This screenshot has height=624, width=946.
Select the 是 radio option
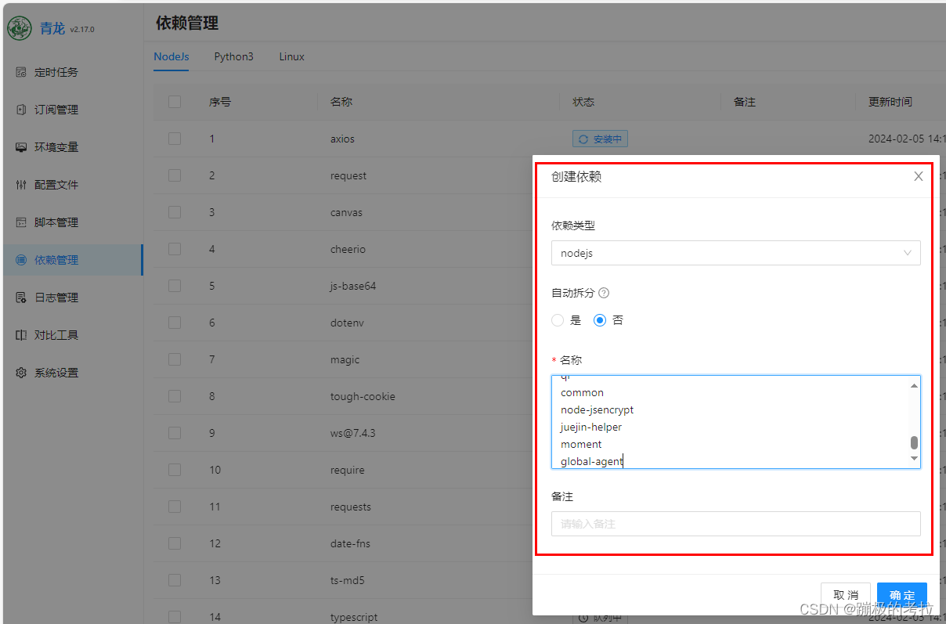tap(558, 320)
